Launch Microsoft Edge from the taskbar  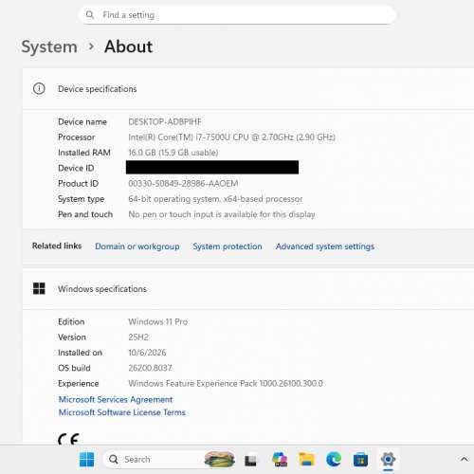pyautogui.click(x=334, y=460)
